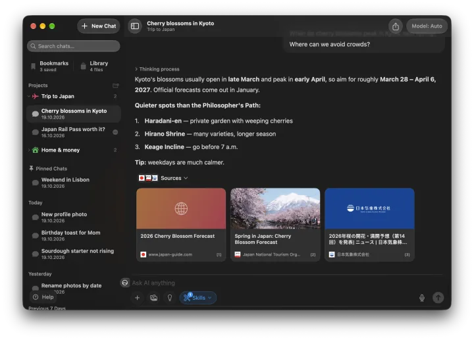
Task: Click chat bubble icon of Weekend in Lisbon
Action: 36,183
